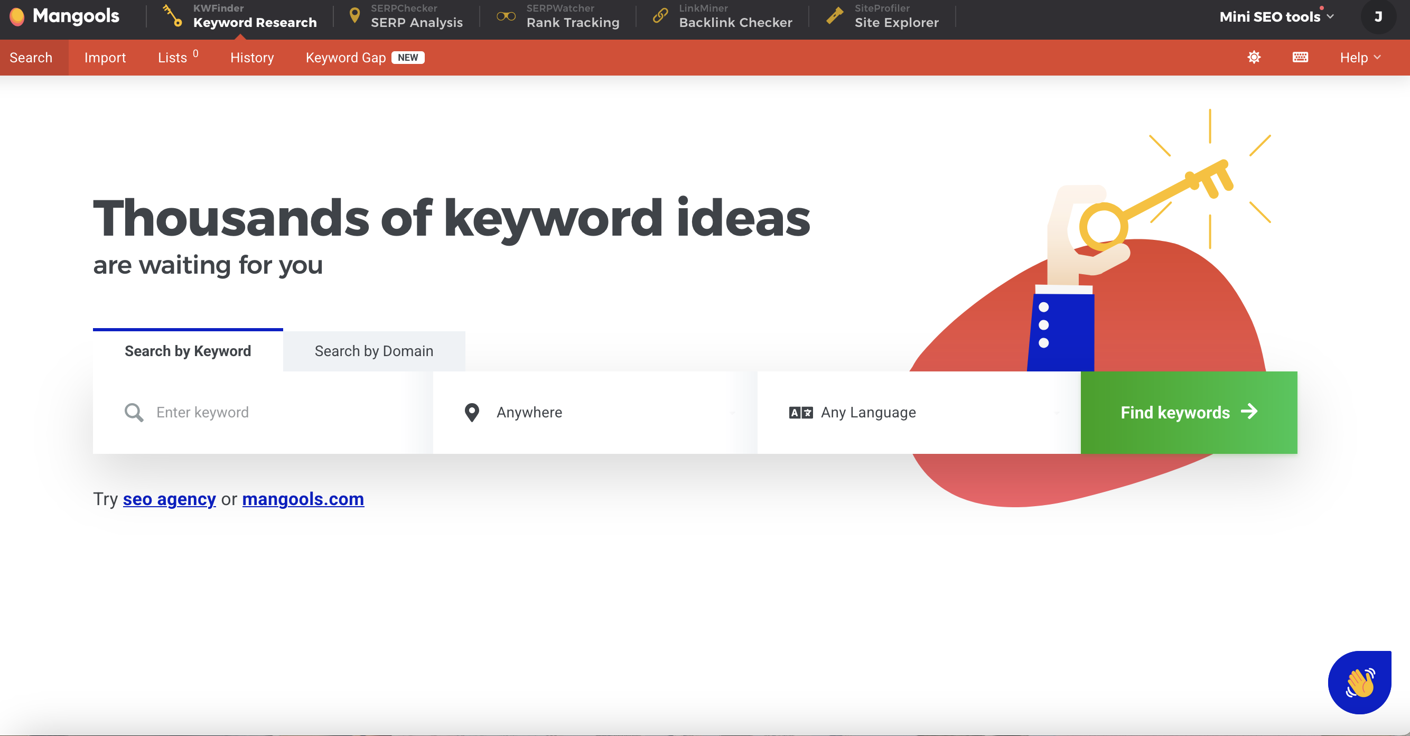
Task: Open SERPWatcher Rank Tracking tool
Action: [558, 16]
